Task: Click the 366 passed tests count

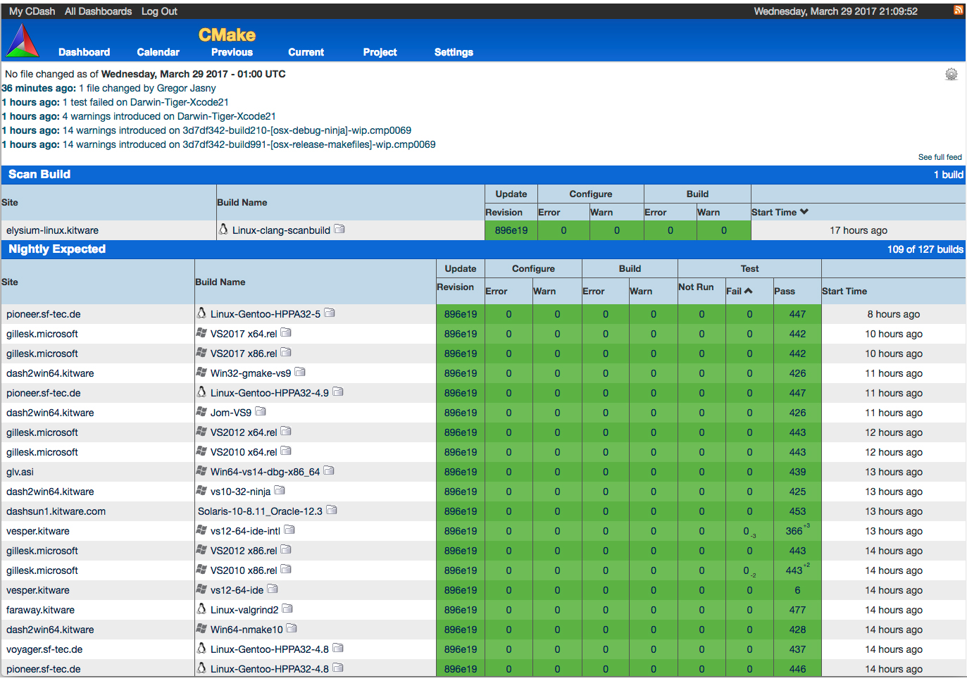Action: (794, 531)
